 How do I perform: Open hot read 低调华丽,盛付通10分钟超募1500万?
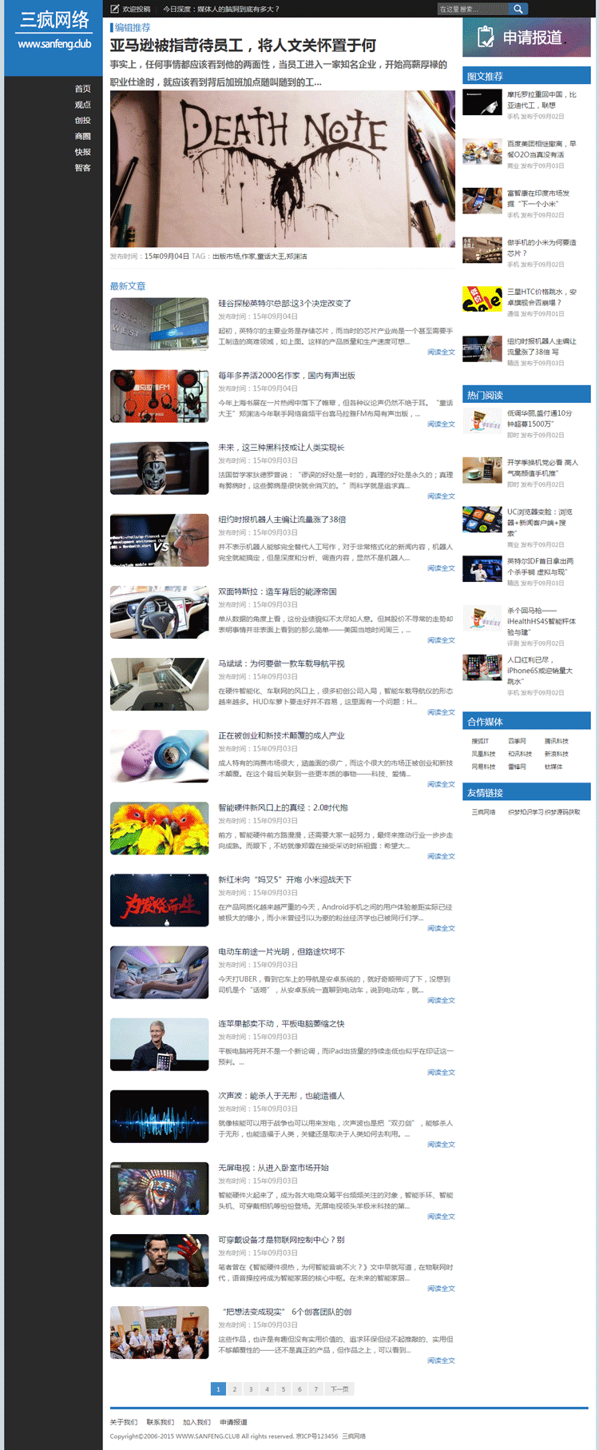540,419
